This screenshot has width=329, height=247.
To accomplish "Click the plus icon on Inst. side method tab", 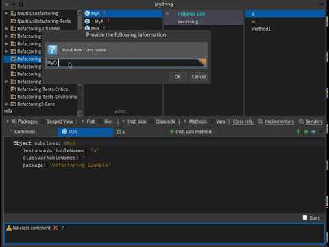I will coord(172,132).
